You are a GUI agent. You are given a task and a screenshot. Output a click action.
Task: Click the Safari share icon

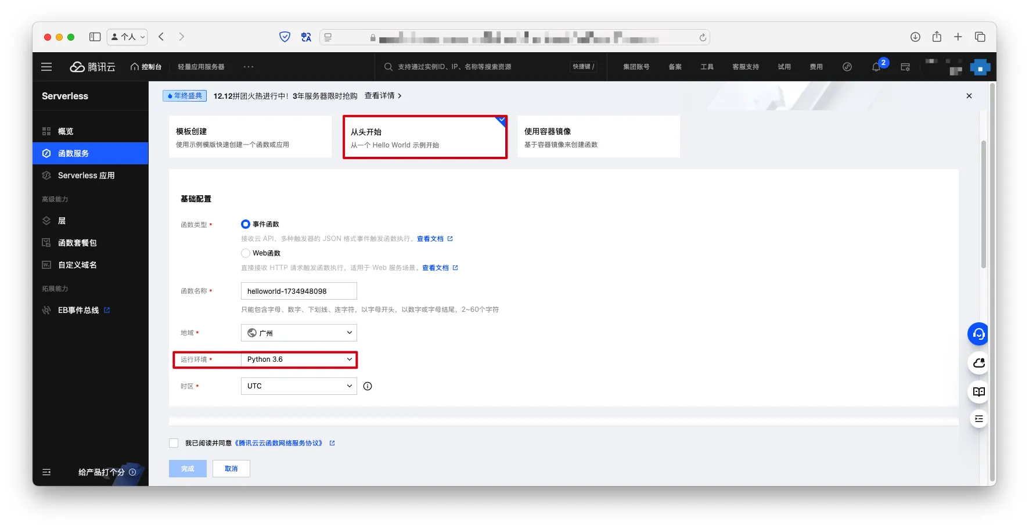tap(937, 37)
